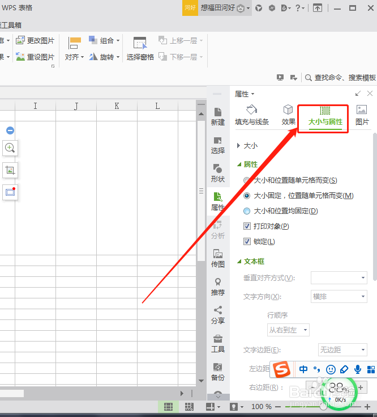Click the 属性 sidebar icon
The height and width of the screenshot is (417, 377).
218,202
